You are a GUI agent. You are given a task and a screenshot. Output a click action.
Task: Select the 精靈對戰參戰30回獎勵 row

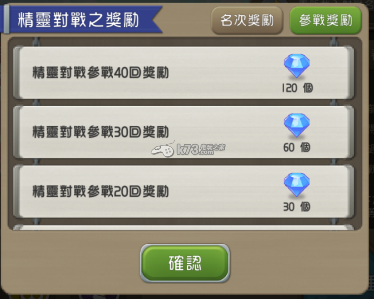click(183, 132)
